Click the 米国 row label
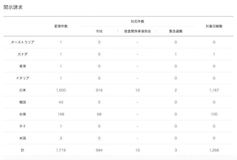 click(22, 138)
